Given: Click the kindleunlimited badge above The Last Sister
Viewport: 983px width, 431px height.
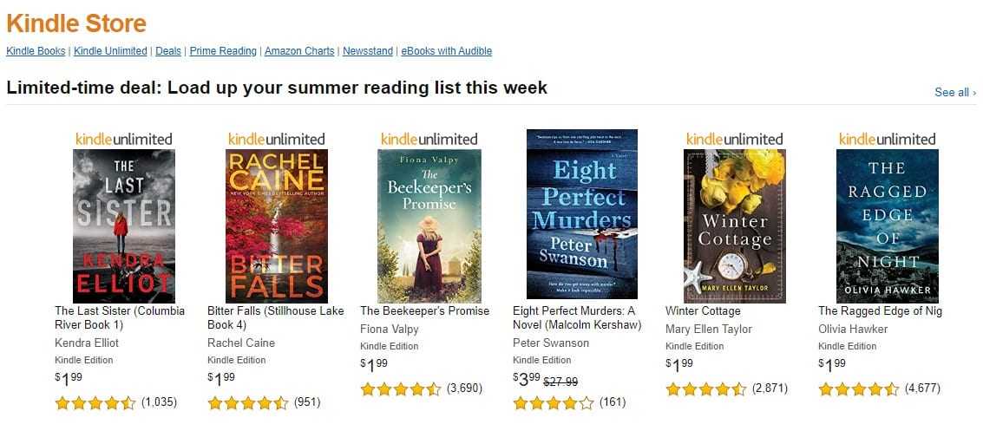Looking at the screenshot, I should (x=123, y=139).
